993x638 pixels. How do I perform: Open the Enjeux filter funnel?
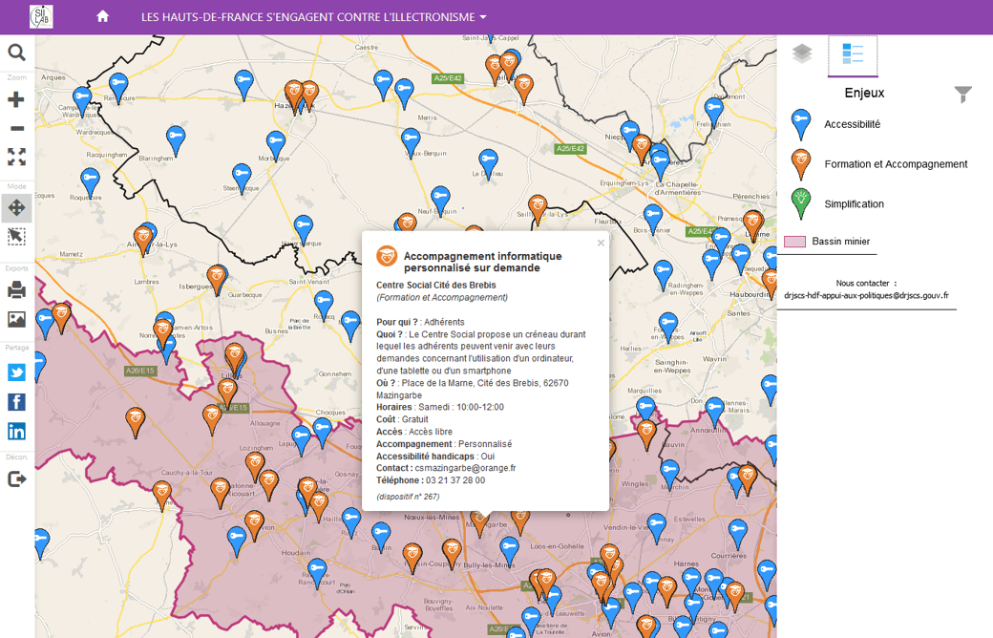coord(962,95)
